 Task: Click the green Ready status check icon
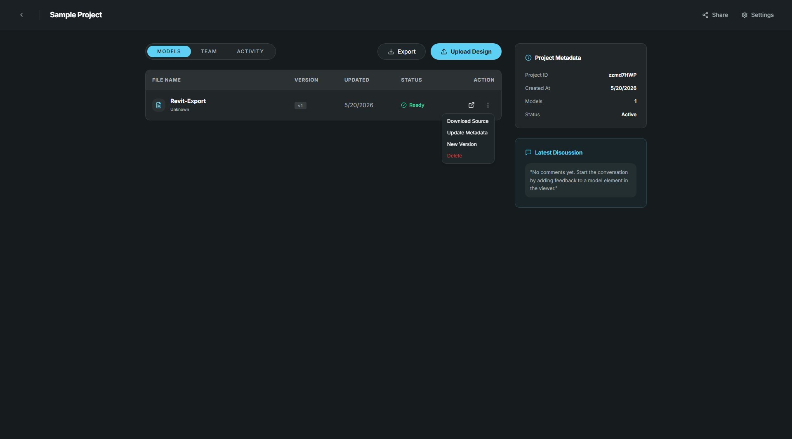(404, 105)
